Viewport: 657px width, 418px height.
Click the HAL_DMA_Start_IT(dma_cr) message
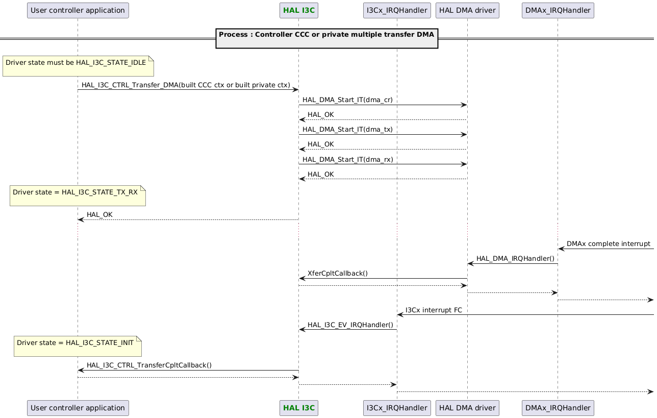(347, 100)
